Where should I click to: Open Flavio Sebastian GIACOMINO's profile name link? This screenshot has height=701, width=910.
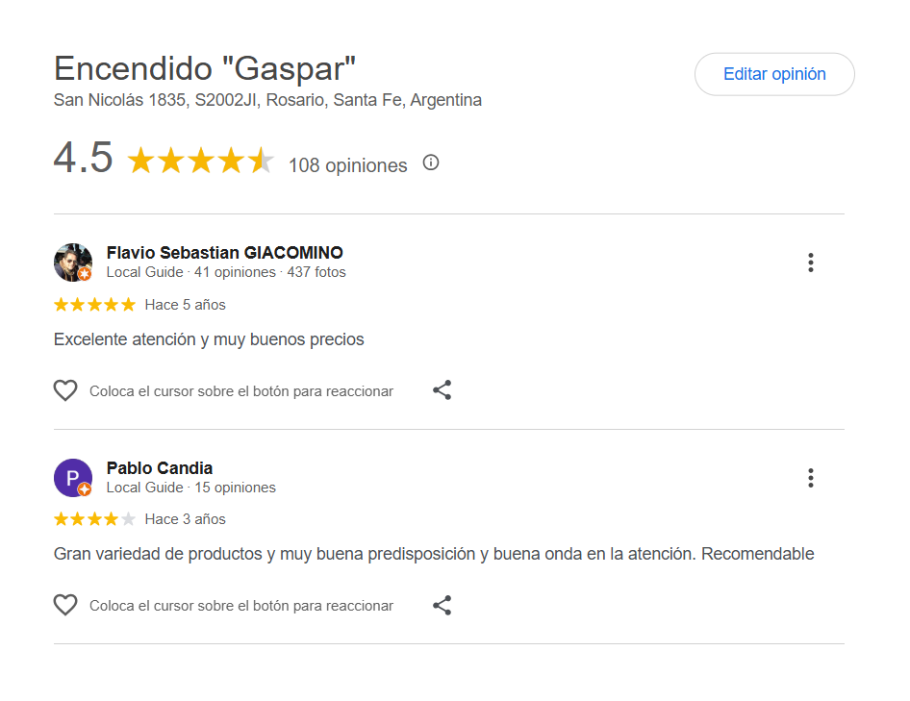coord(224,253)
